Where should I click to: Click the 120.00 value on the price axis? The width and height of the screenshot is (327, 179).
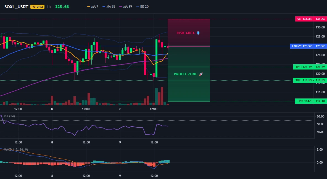[x=320, y=74]
